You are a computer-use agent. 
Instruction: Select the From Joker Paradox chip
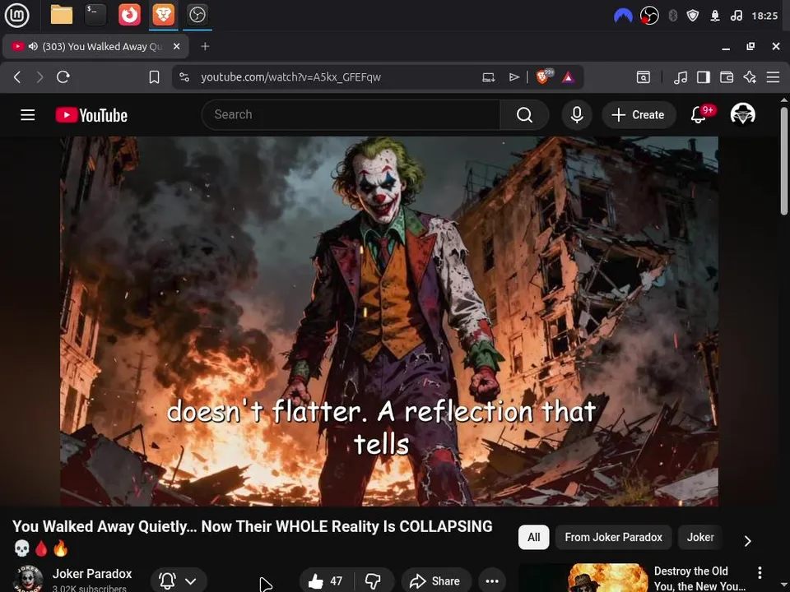click(613, 537)
